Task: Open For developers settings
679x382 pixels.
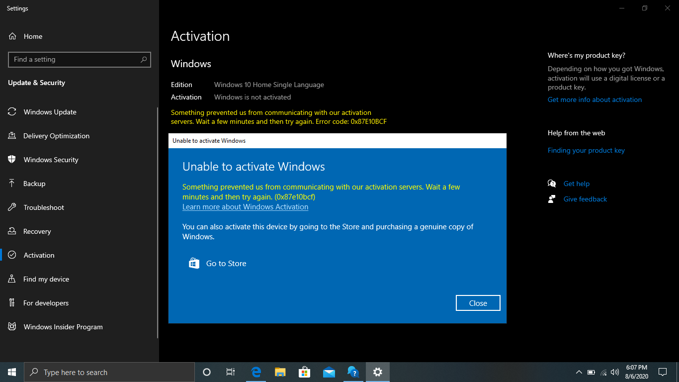Action: point(80,303)
